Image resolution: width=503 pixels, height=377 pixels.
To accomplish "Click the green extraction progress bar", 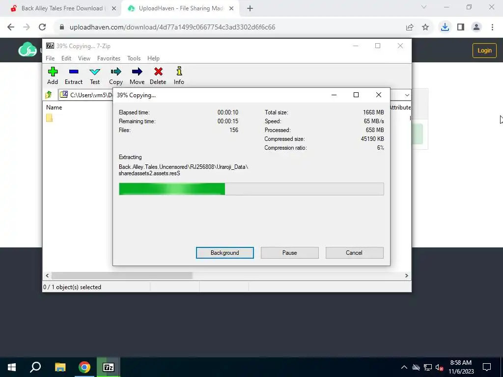I will click(251, 189).
